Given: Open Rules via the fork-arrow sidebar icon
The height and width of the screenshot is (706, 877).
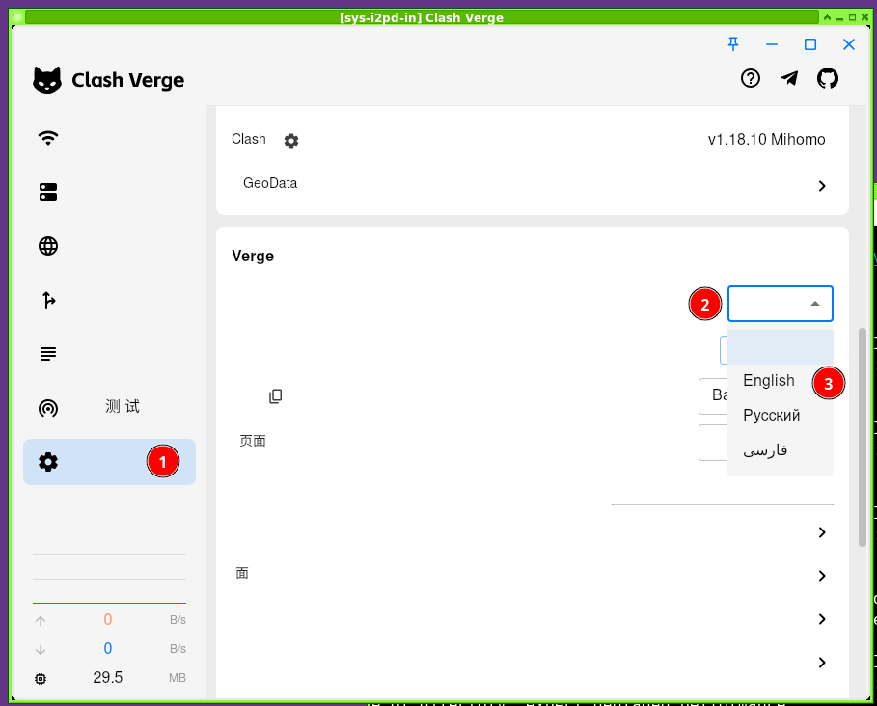Looking at the screenshot, I should [x=48, y=300].
